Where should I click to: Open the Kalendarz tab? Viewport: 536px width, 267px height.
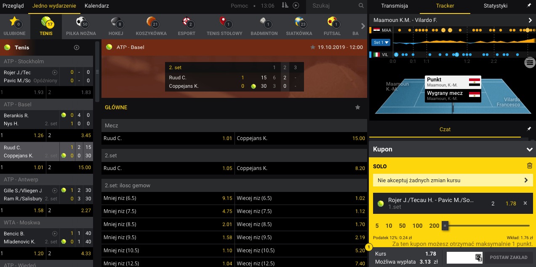[96, 6]
